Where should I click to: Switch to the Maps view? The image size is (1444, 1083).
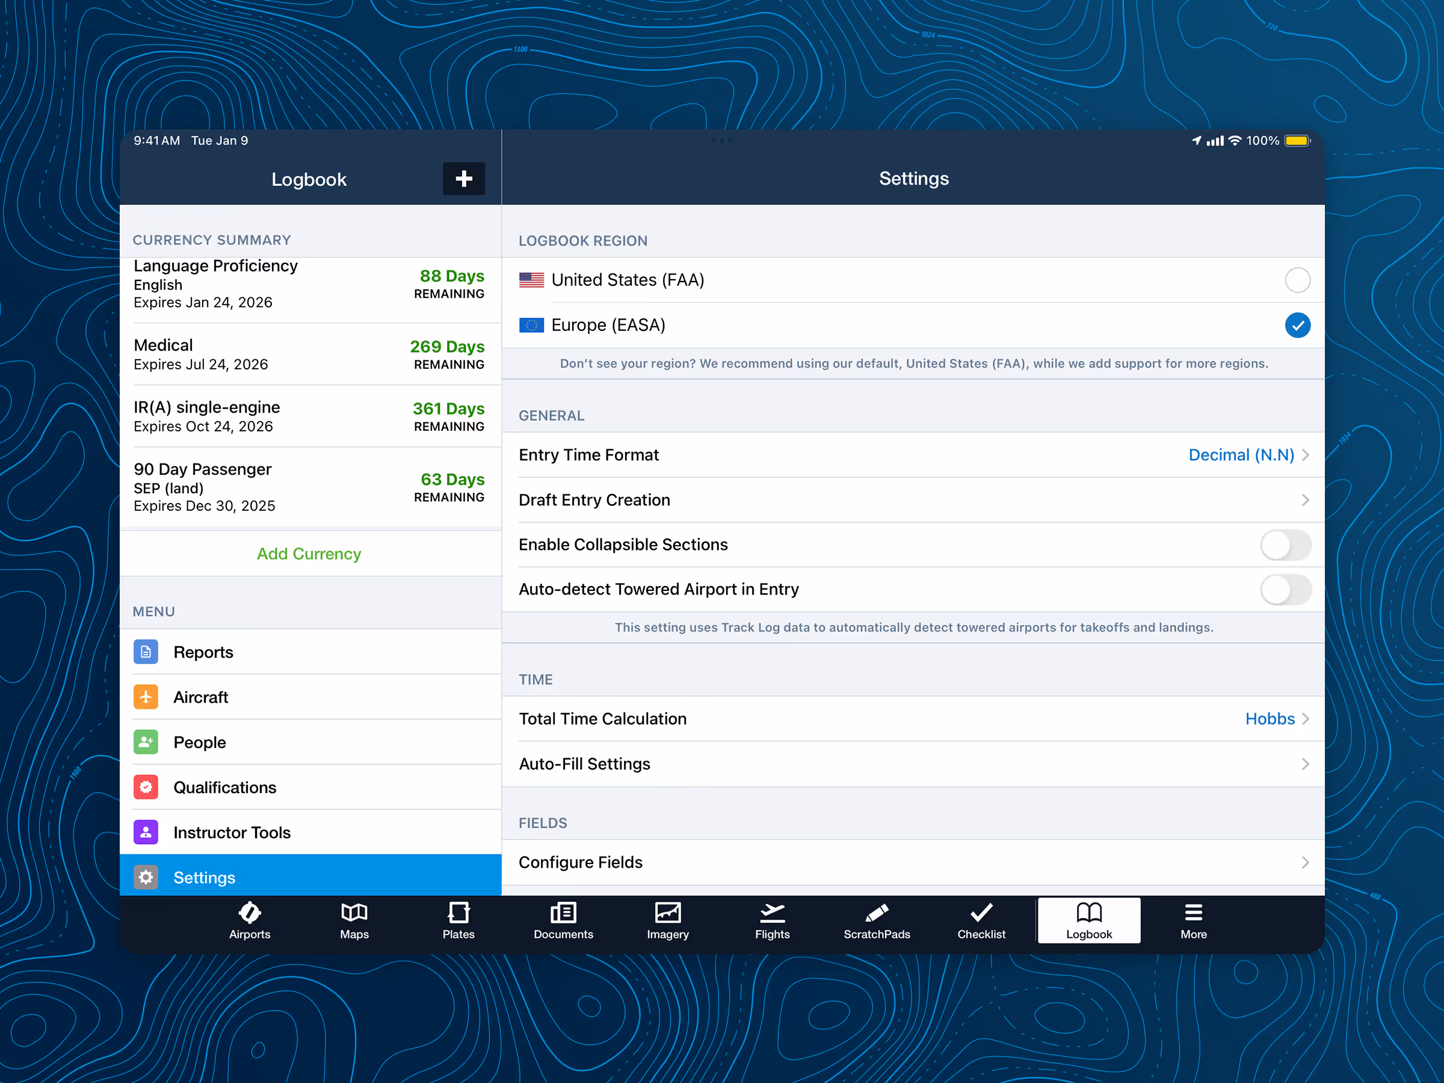[354, 922]
